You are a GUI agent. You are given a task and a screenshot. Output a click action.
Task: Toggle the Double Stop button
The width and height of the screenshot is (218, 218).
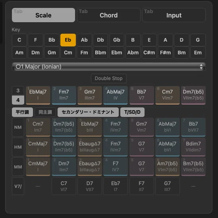click(x=109, y=78)
